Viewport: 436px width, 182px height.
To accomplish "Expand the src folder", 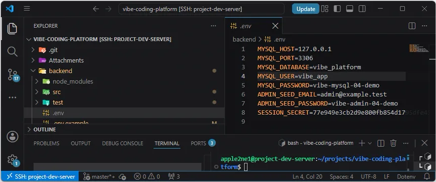I will (x=125, y=92).
